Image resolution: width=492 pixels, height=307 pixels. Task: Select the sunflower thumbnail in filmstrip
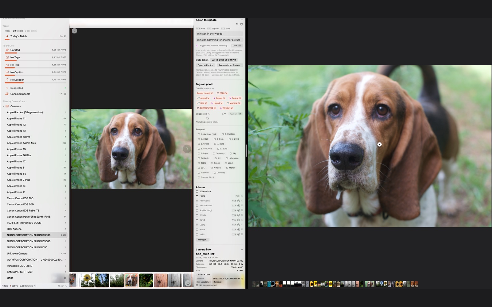click(x=88, y=280)
